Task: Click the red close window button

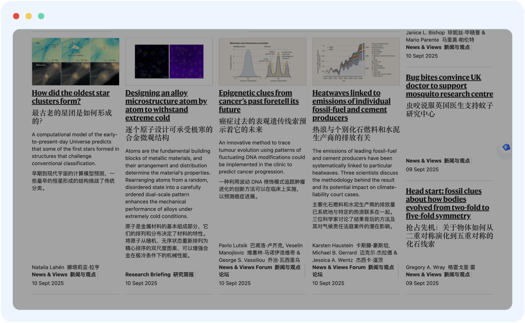Action: [16, 16]
